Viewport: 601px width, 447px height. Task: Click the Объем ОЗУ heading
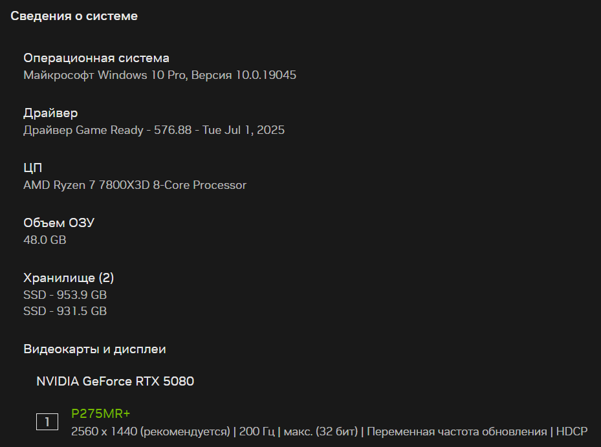[59, 223]
